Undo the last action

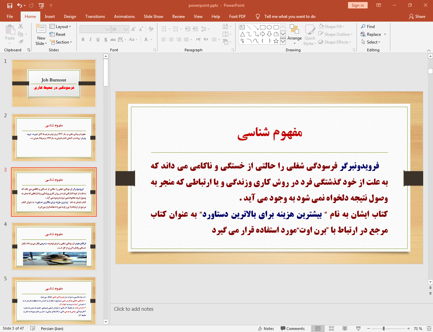(20, 5)
